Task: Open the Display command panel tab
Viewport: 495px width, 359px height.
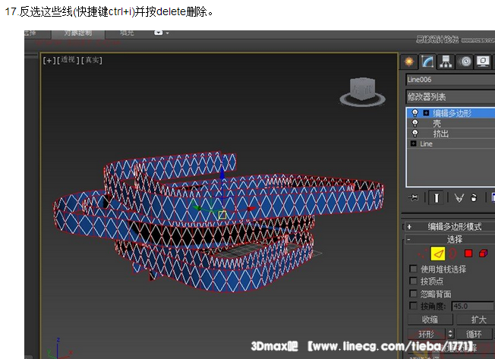Action: point(484,61)
